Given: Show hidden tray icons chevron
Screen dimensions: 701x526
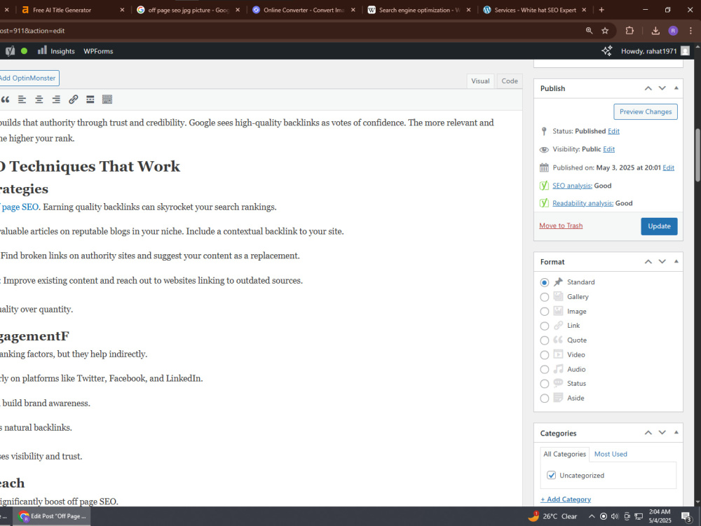Looking at the screenshot, I should (x=592, y=516).
